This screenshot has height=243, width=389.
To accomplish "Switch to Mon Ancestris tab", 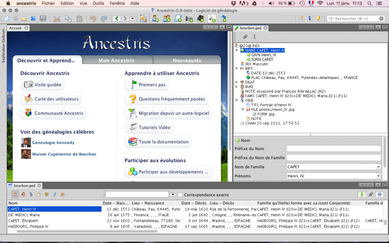I will click(x=116, y=60).
